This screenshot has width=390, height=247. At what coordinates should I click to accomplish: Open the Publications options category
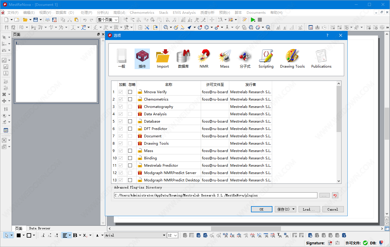pyautogui.click(x=321, y=59)
